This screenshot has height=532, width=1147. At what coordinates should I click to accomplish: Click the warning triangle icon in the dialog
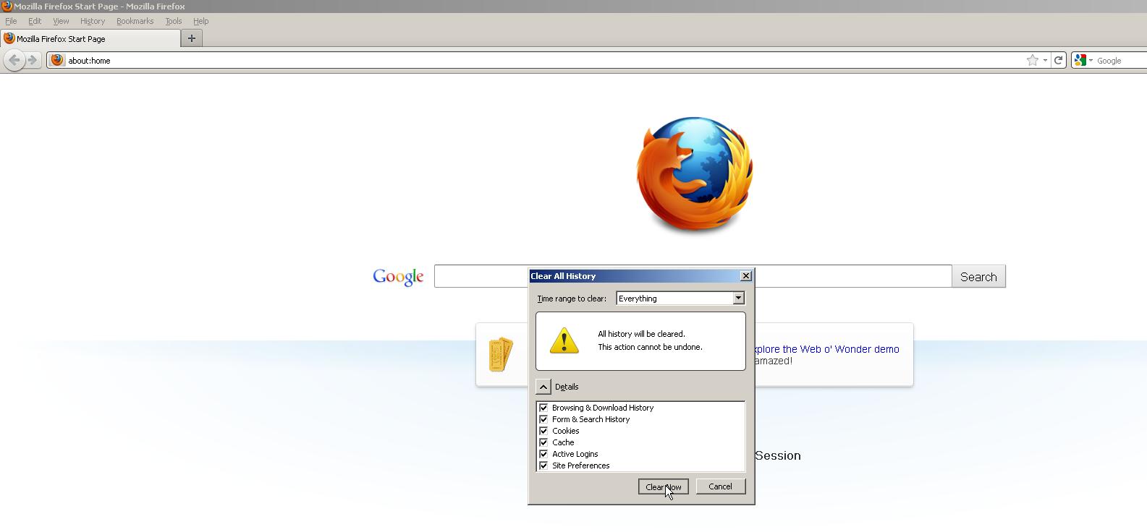click(564, 340)
